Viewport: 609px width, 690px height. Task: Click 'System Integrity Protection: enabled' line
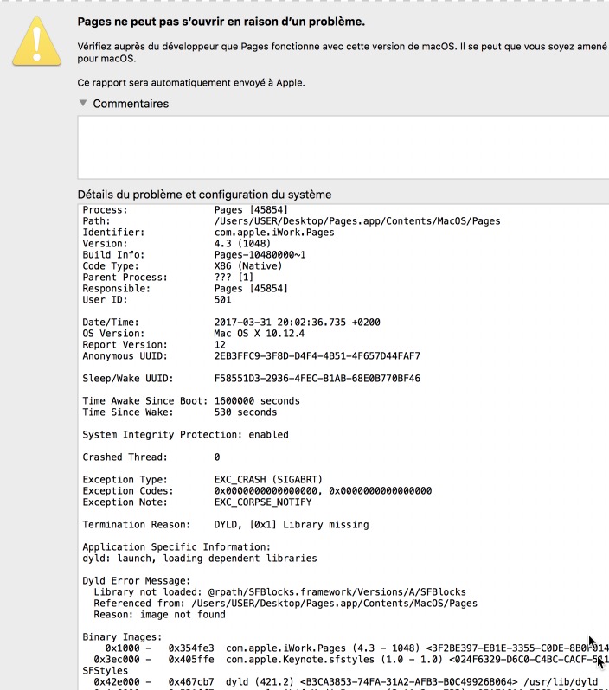pos(185,435)
